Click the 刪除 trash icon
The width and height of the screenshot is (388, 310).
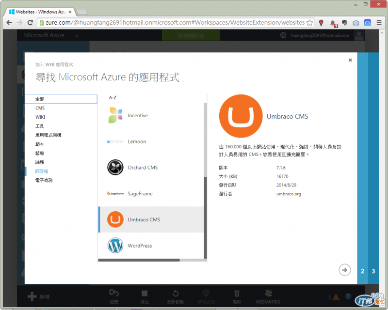237,293
